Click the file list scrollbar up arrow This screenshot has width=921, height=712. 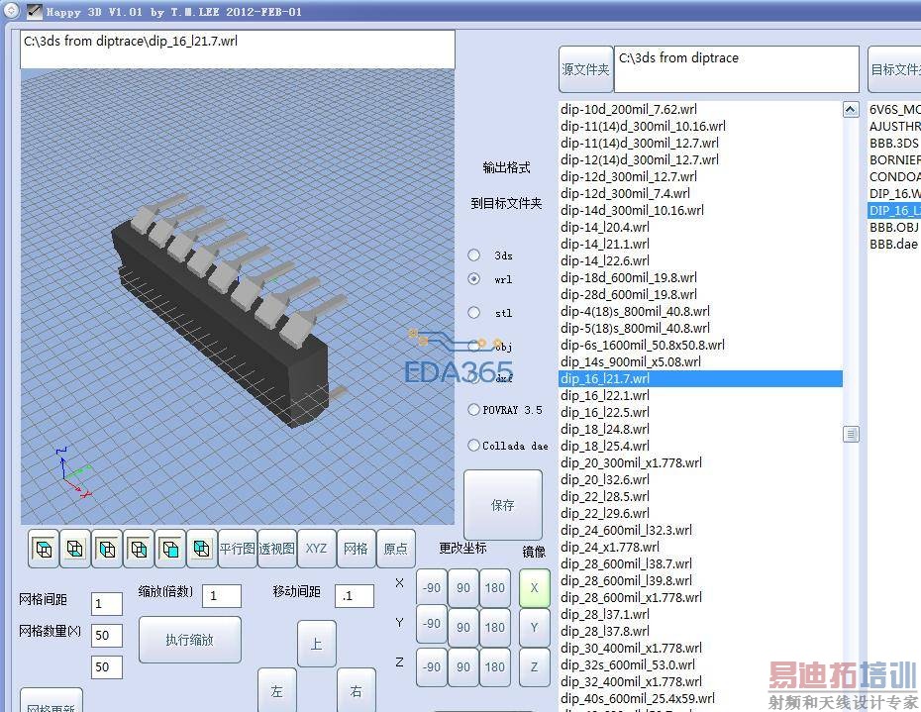click(x=851, y=109)
